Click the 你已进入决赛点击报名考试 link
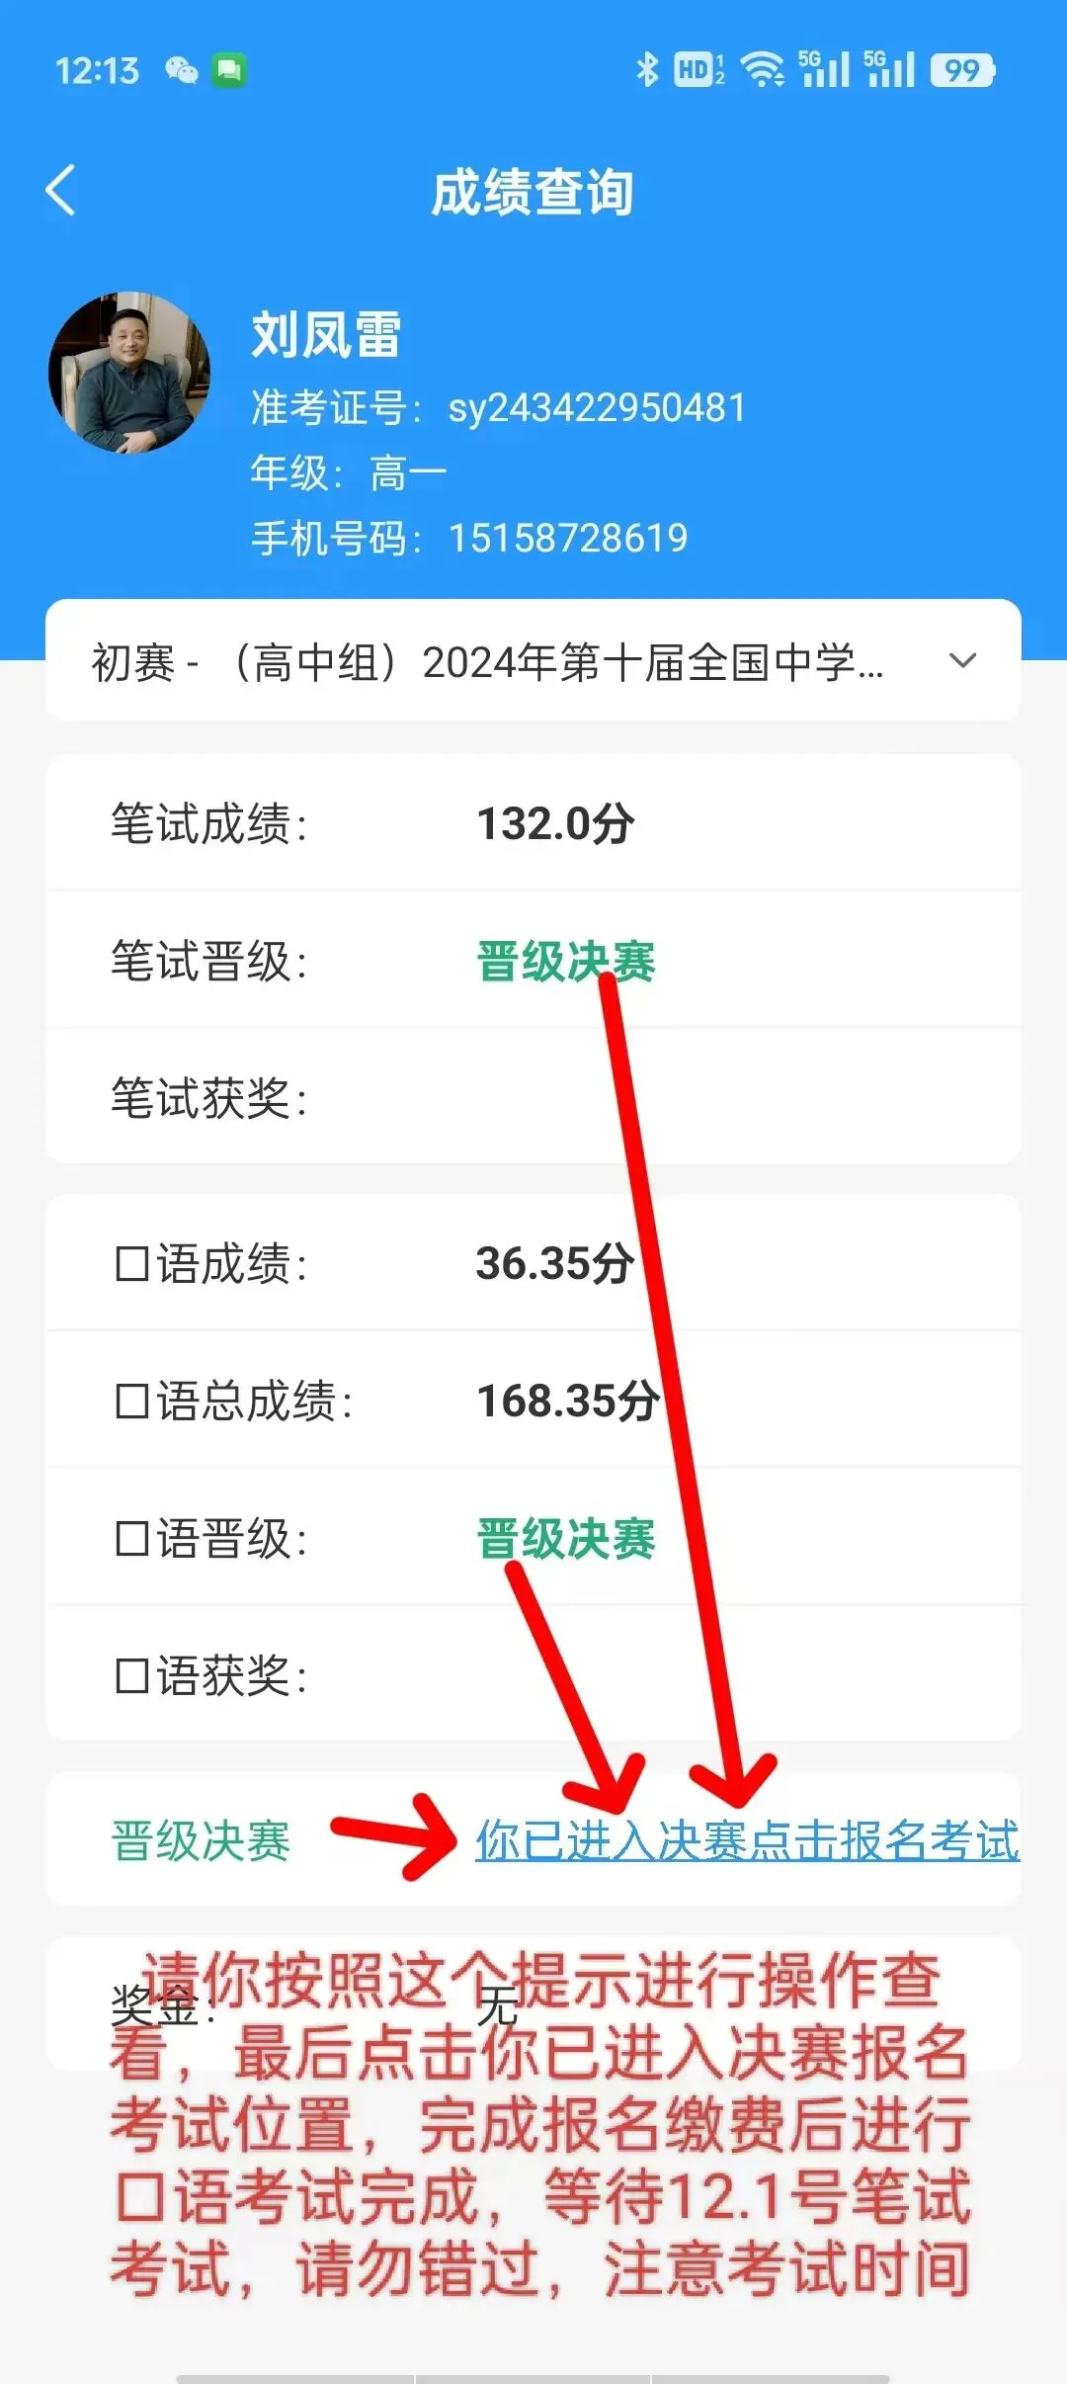This screenshot has width=1067, height=2384. [747, 1840]
